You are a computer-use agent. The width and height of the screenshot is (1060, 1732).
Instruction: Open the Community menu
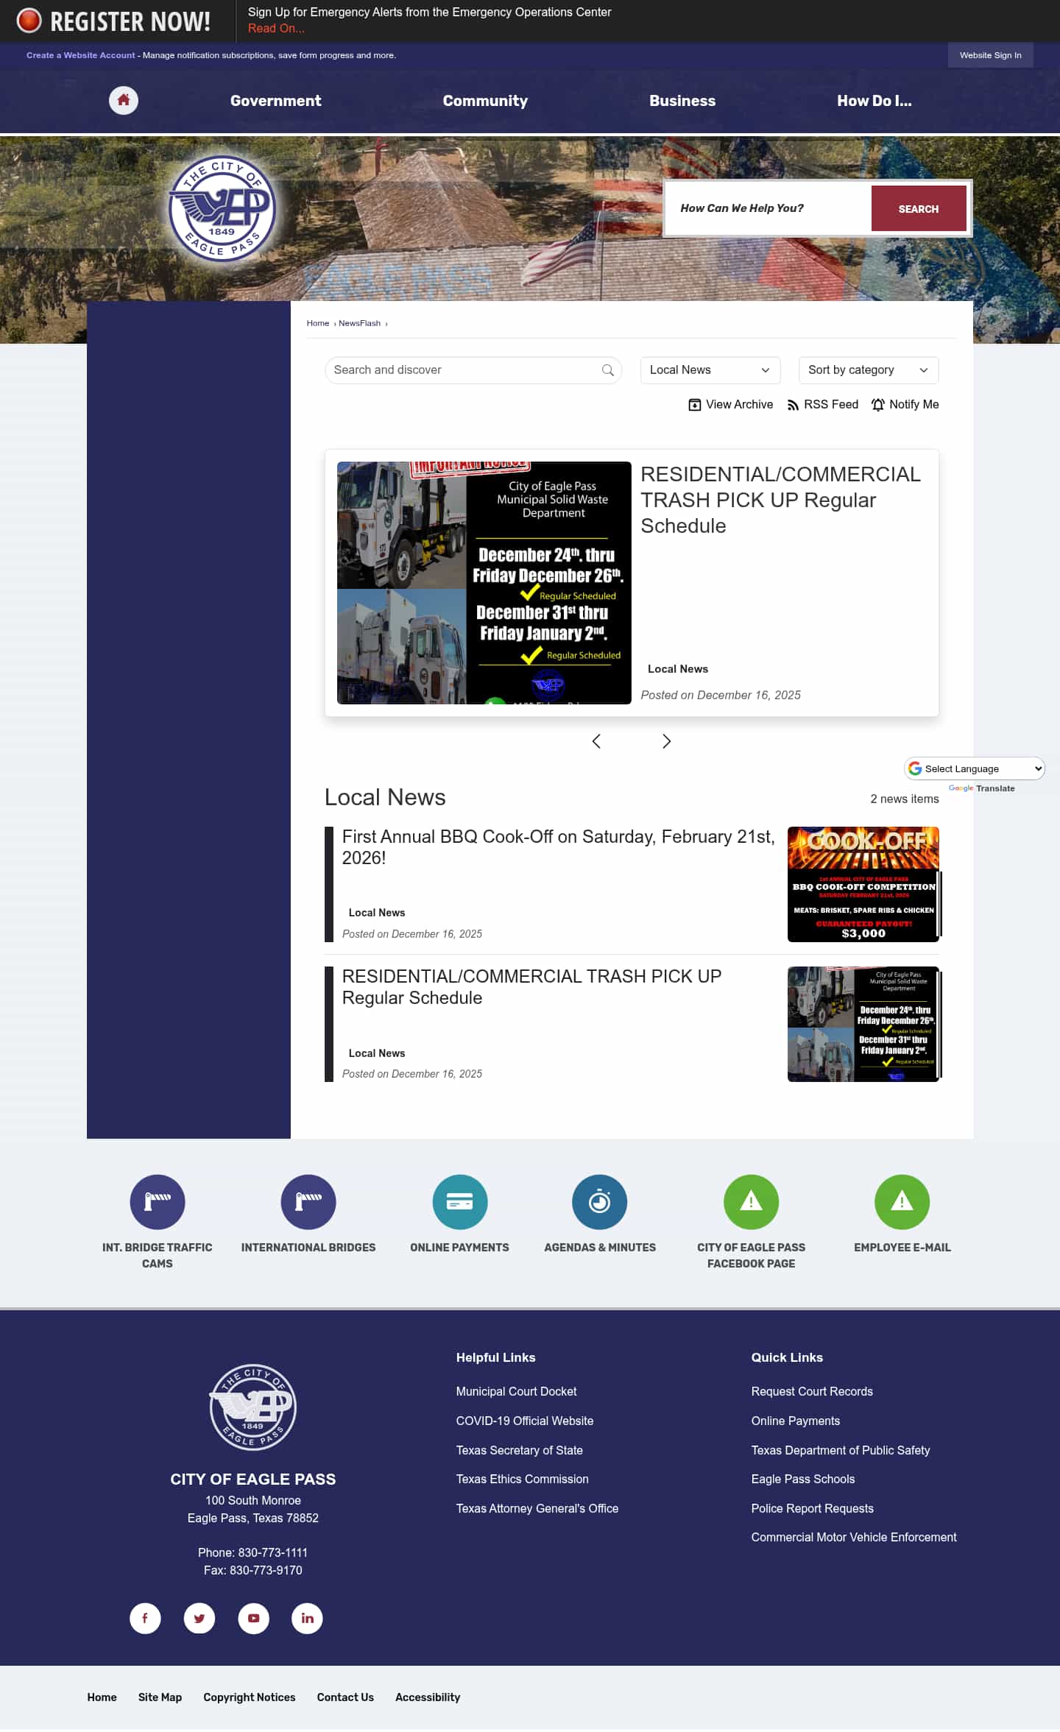(x=485, y=101)
